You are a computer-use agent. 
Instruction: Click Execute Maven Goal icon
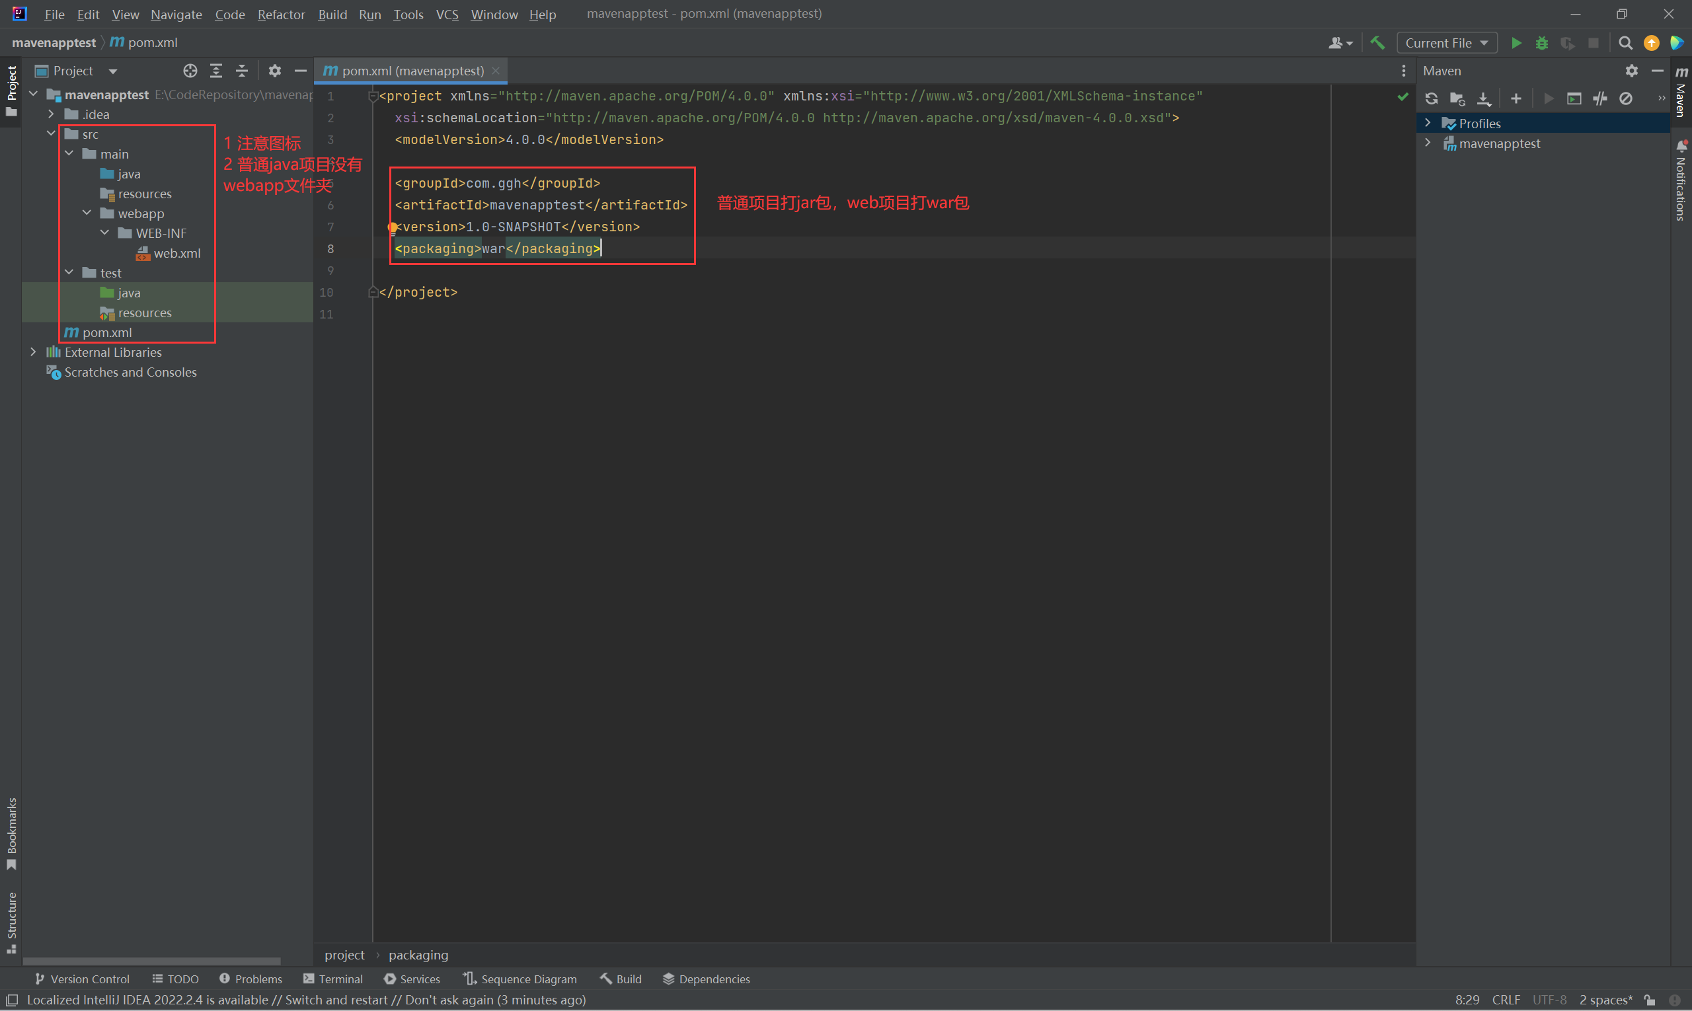(1574, 98)
